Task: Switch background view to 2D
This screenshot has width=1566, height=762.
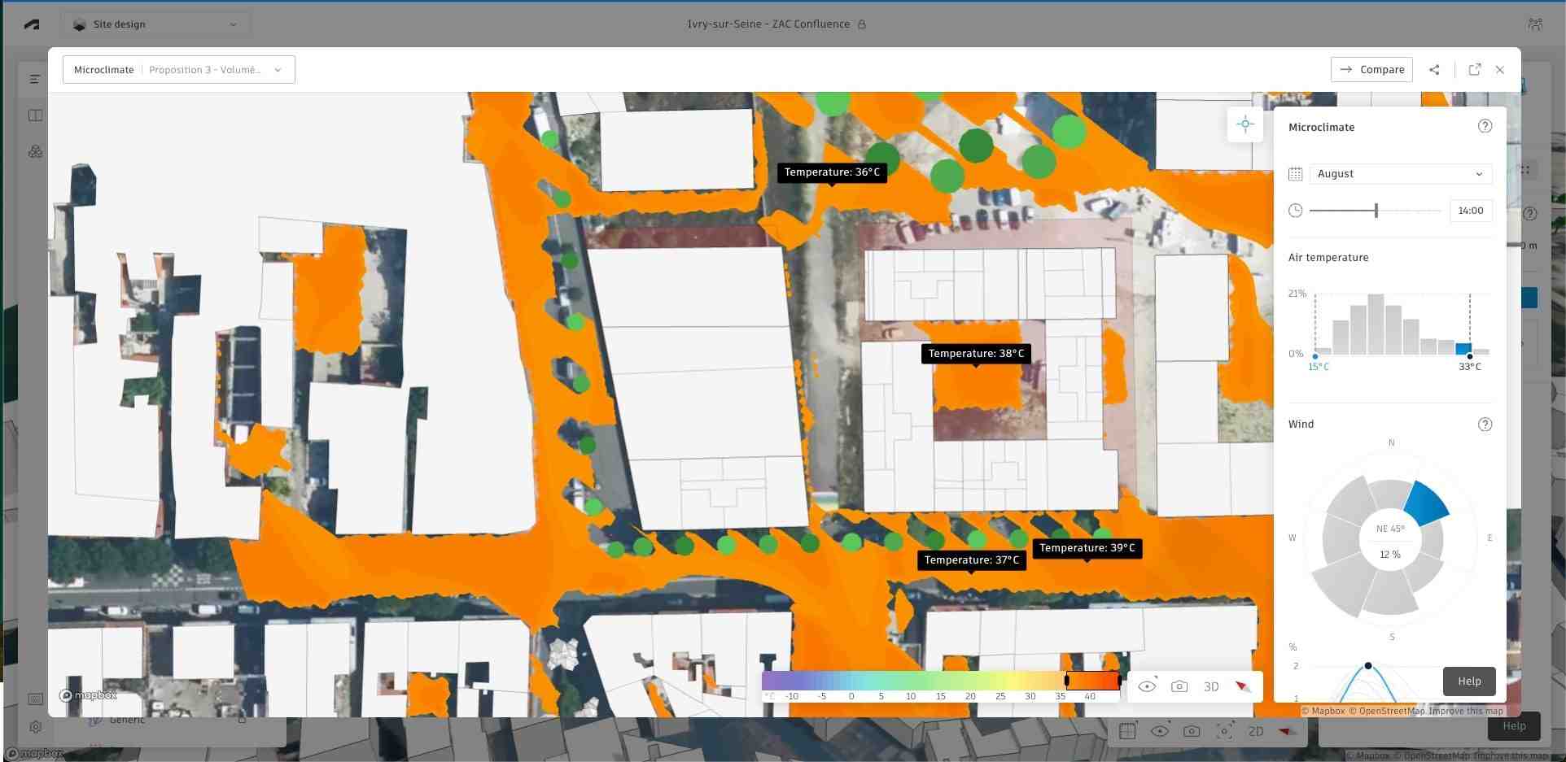Action: [x=1256, y=731]
